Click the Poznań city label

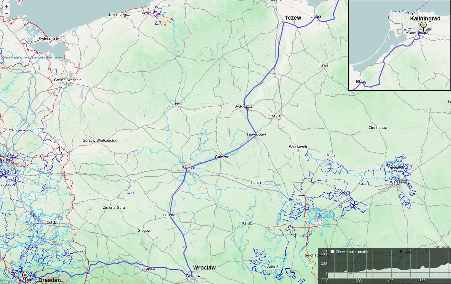188,168
